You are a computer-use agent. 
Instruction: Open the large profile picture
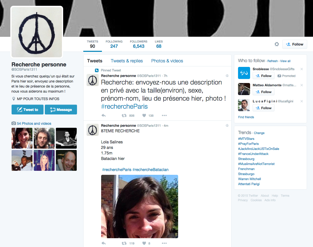[37, 32]
